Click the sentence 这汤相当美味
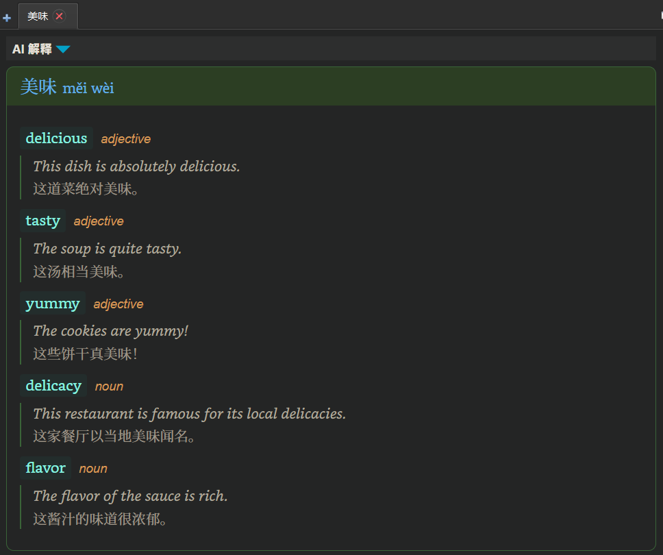Screen dimensions: 663x555 pyautogui.click(x=79, y=271)
